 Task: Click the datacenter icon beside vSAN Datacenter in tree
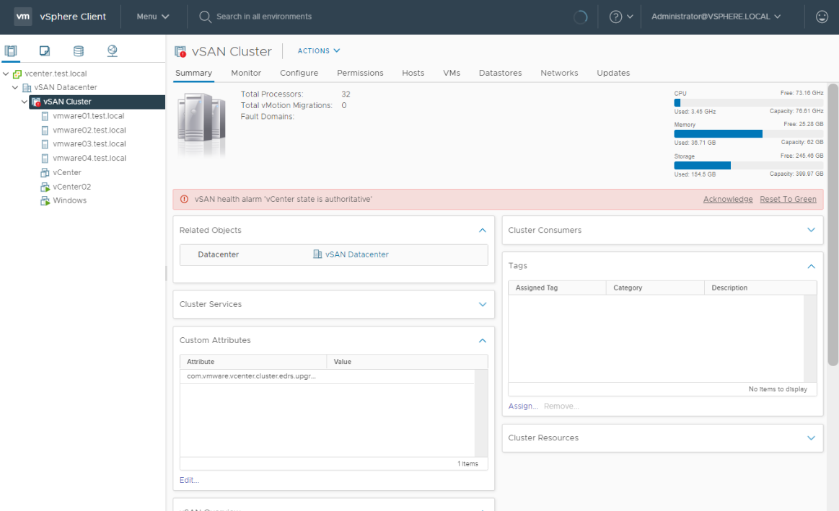click(27, 88)
